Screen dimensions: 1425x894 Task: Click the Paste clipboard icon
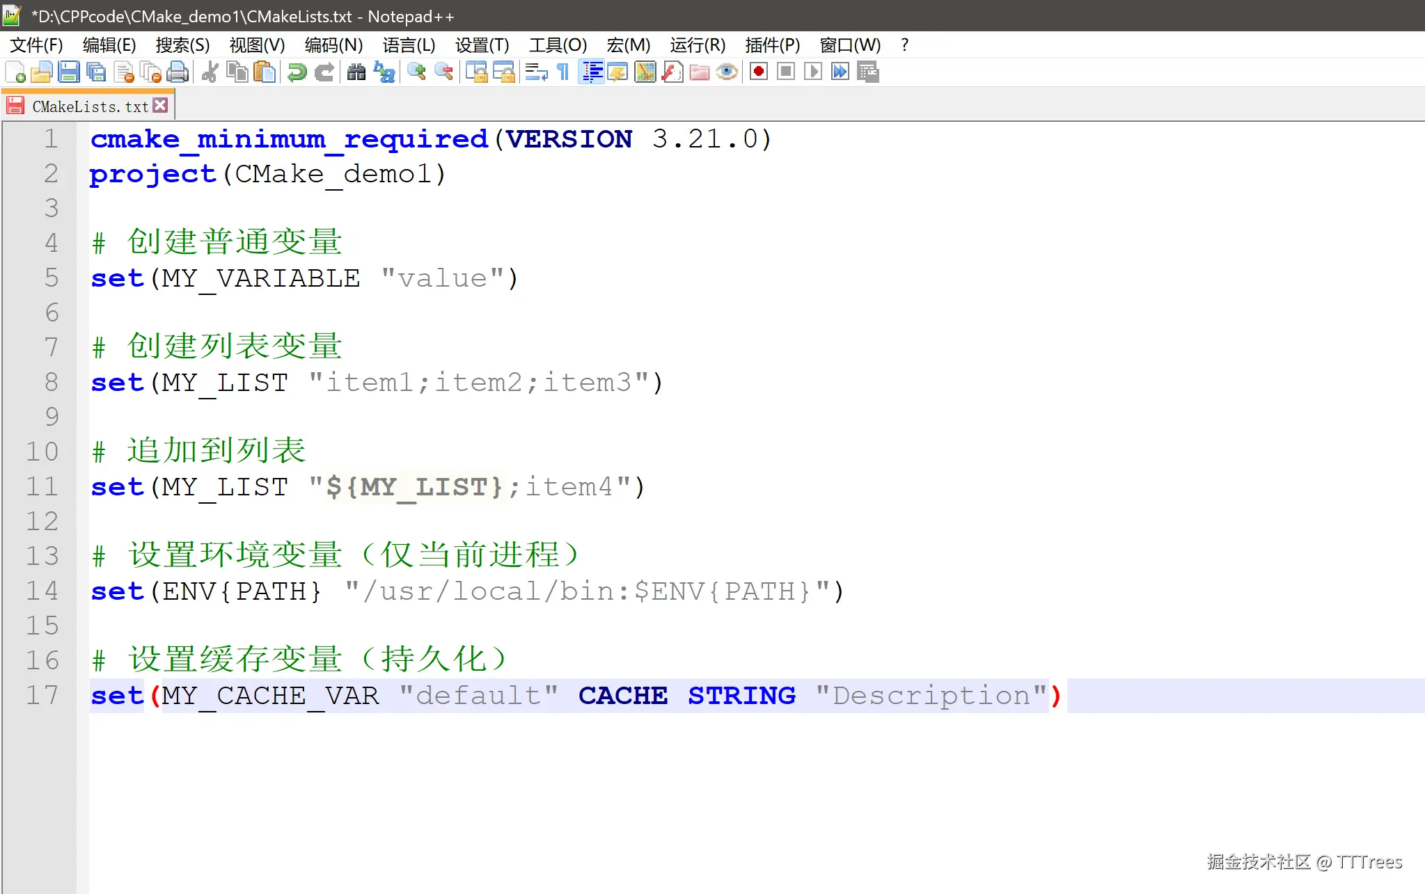[265, 72]
